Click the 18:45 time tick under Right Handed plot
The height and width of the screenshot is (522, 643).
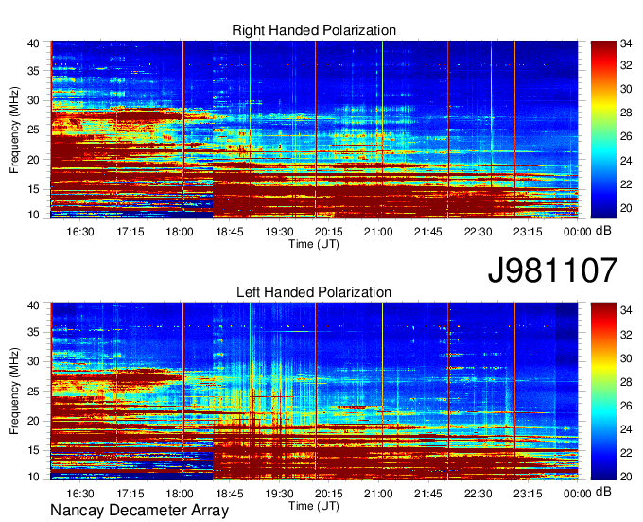[x=230, y=232]
